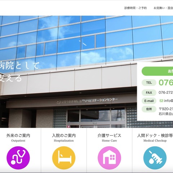Open the お見舞い・面会 menu item

(163, 8)
